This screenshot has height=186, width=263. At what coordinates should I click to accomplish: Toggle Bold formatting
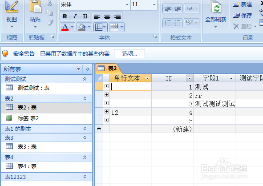click(65, 16)
